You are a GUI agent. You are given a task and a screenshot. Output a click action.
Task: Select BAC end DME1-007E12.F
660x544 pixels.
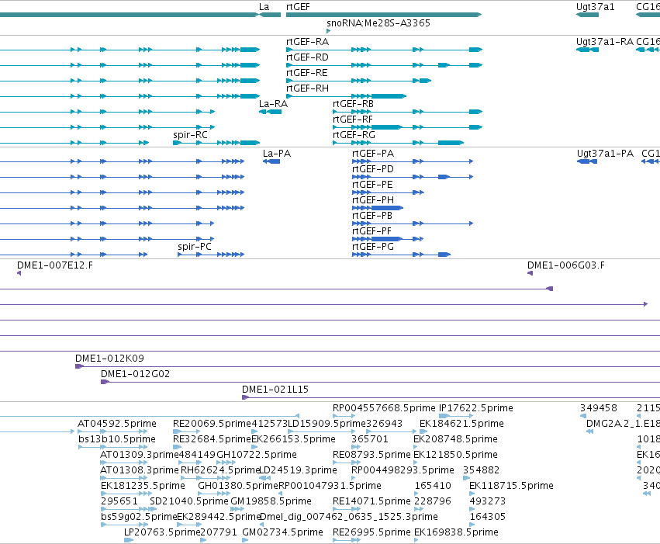click(55, 265)
